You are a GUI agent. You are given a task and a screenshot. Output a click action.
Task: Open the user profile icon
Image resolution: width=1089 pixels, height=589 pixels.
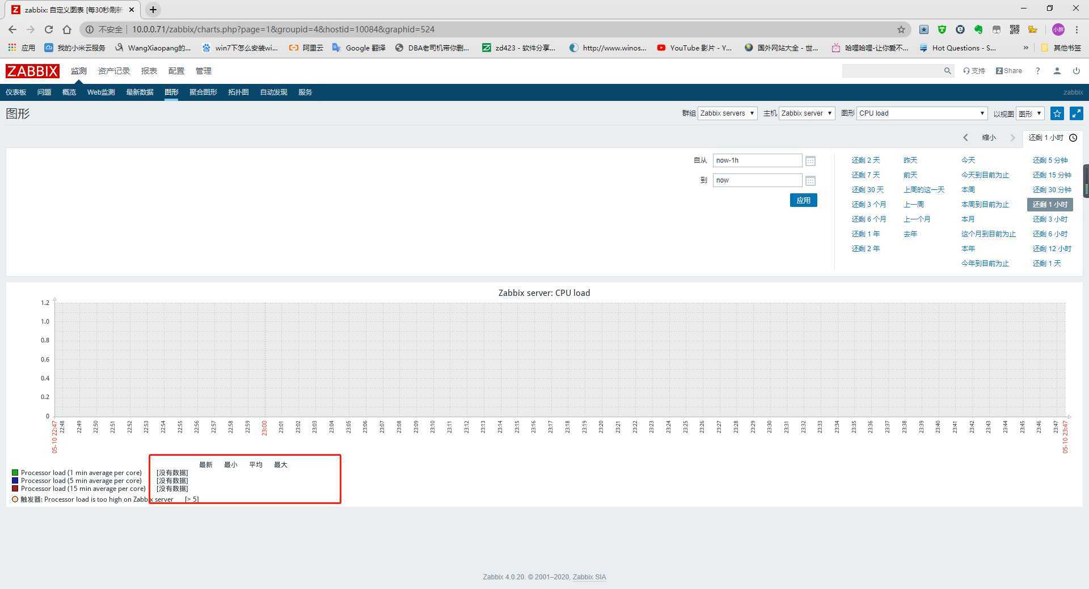click(x=1057, y=71)
